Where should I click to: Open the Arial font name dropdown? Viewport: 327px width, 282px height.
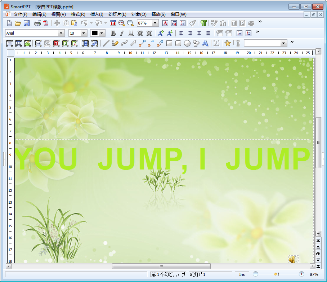pyautogui.click(x=61, y=33)
